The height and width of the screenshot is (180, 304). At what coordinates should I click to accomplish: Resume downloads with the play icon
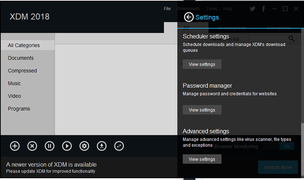click(x=67, y=146)
